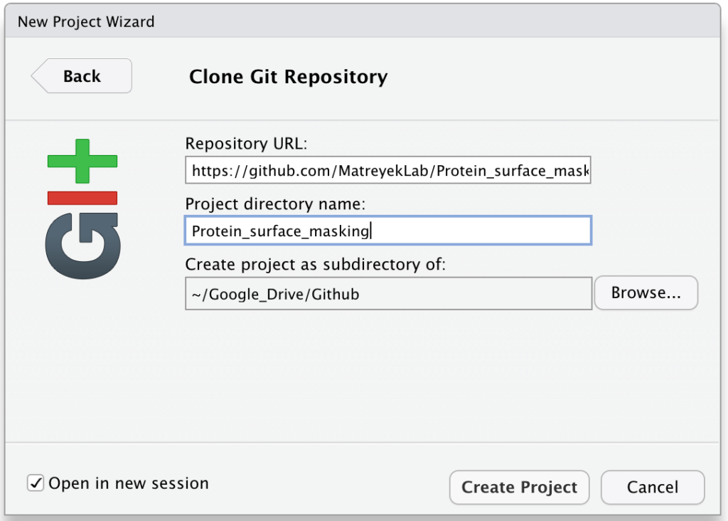Click the pointed arrow tip of Back
This screenshot has width=728, height=521.
pos(38,75)
